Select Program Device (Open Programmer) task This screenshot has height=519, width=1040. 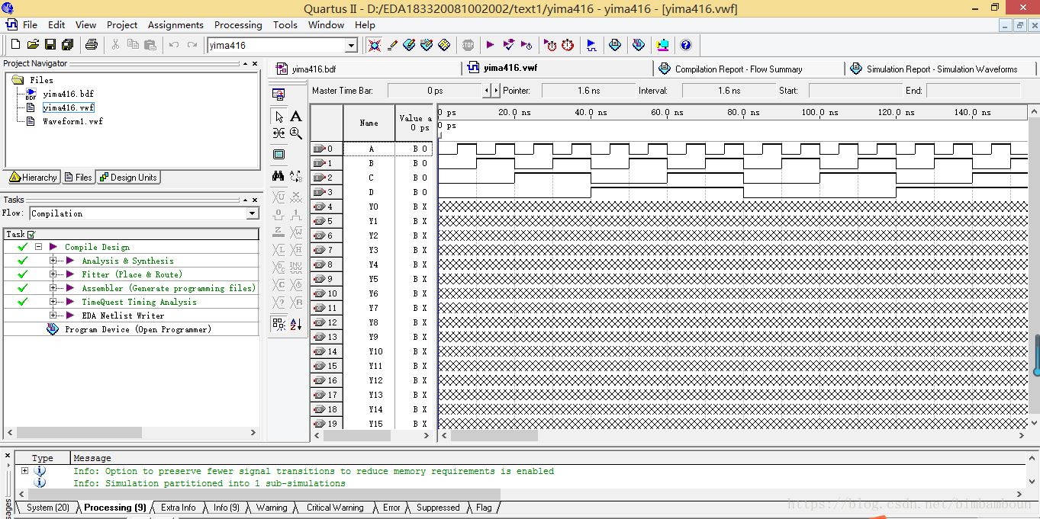(138, 329)
